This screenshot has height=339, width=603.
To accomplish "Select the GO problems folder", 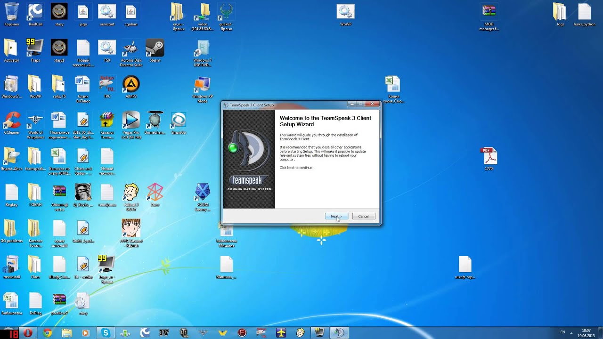I will coord(11,232).
